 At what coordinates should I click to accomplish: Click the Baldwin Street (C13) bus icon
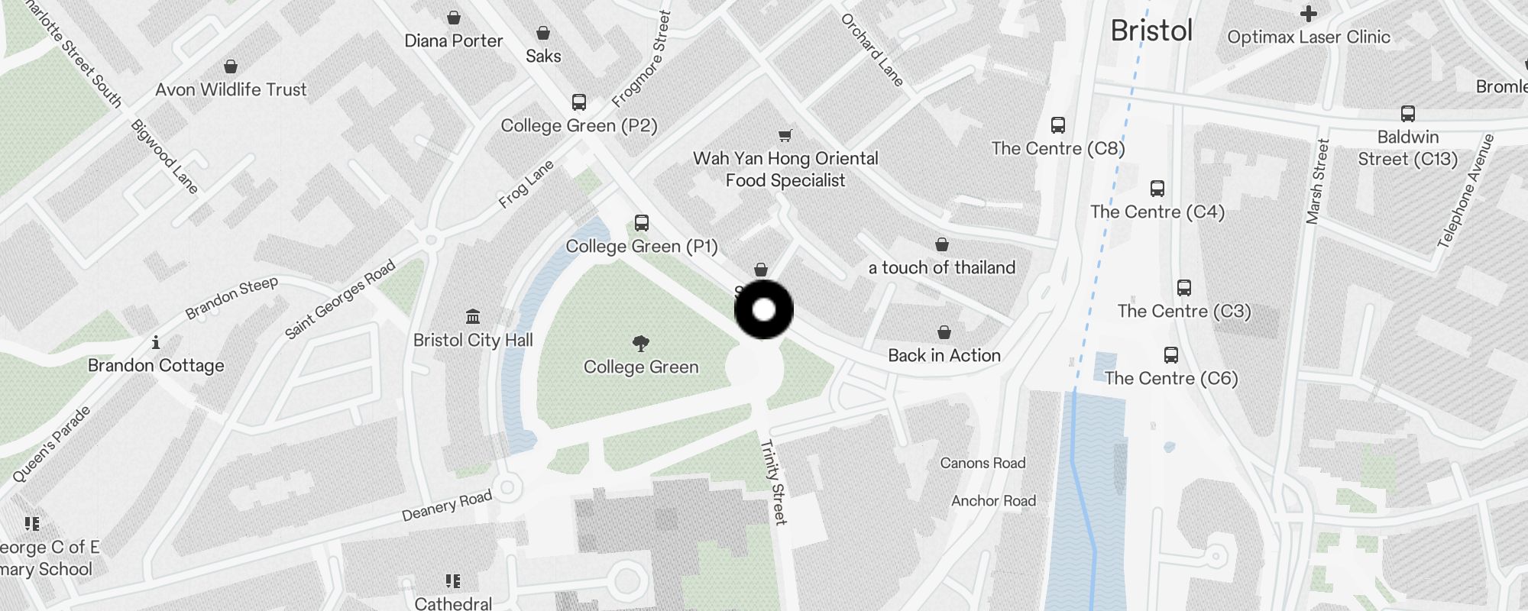[x=1408, y=114]
